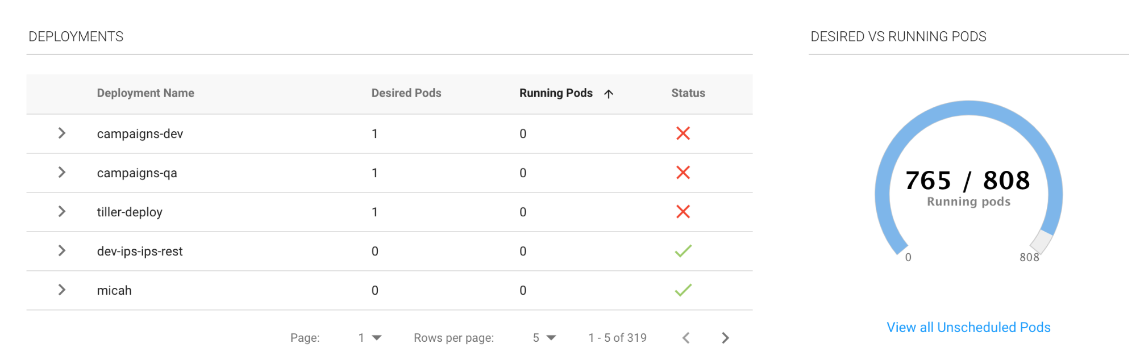Expand the campaigns-qa row chevron
The height and width of the screenshot is (356, 1136).
[x=62, y=173]
